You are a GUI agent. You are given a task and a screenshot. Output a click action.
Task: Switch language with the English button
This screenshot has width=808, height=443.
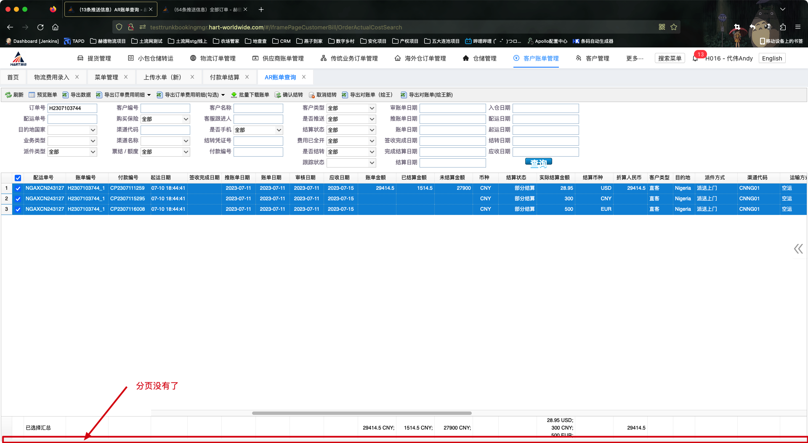pyautogui.click(x=772, y=58)
